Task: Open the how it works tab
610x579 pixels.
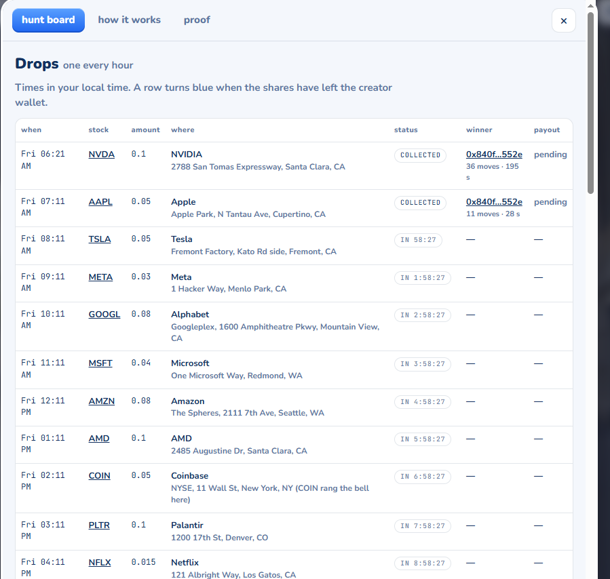Action: (x=129, y=20)
